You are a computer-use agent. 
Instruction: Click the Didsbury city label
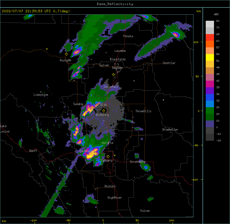[102, 115]
